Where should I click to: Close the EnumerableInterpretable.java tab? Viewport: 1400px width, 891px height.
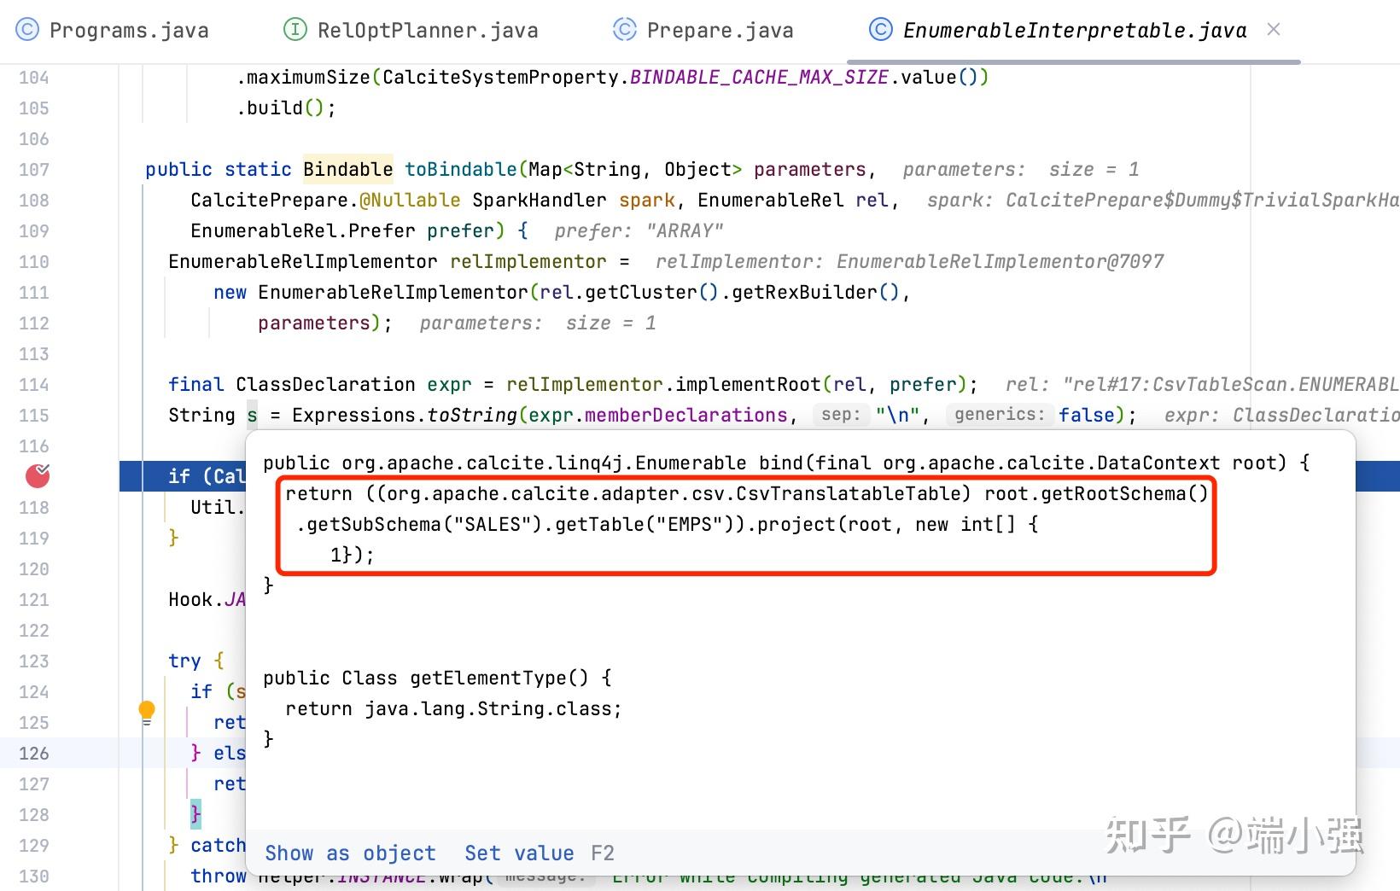(1274, 30)
